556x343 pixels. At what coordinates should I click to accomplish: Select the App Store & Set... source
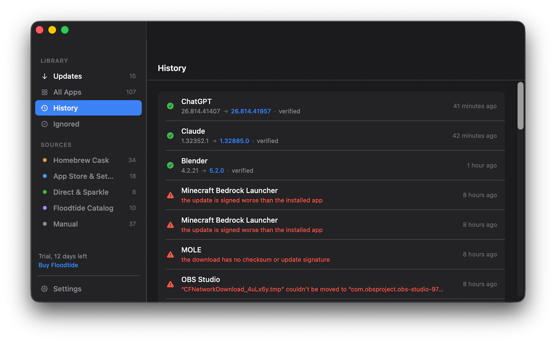point(88,176)
